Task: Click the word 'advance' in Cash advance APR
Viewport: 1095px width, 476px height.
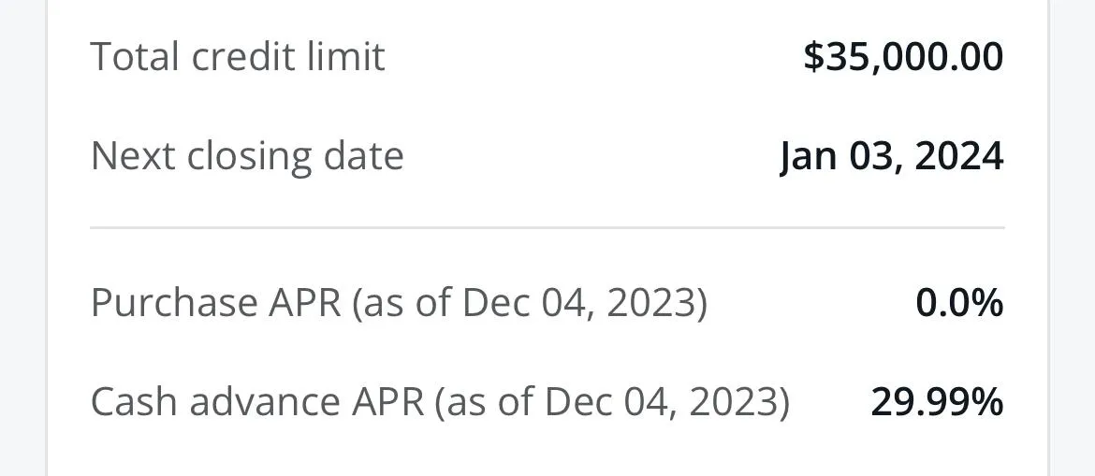Action: 265,402
